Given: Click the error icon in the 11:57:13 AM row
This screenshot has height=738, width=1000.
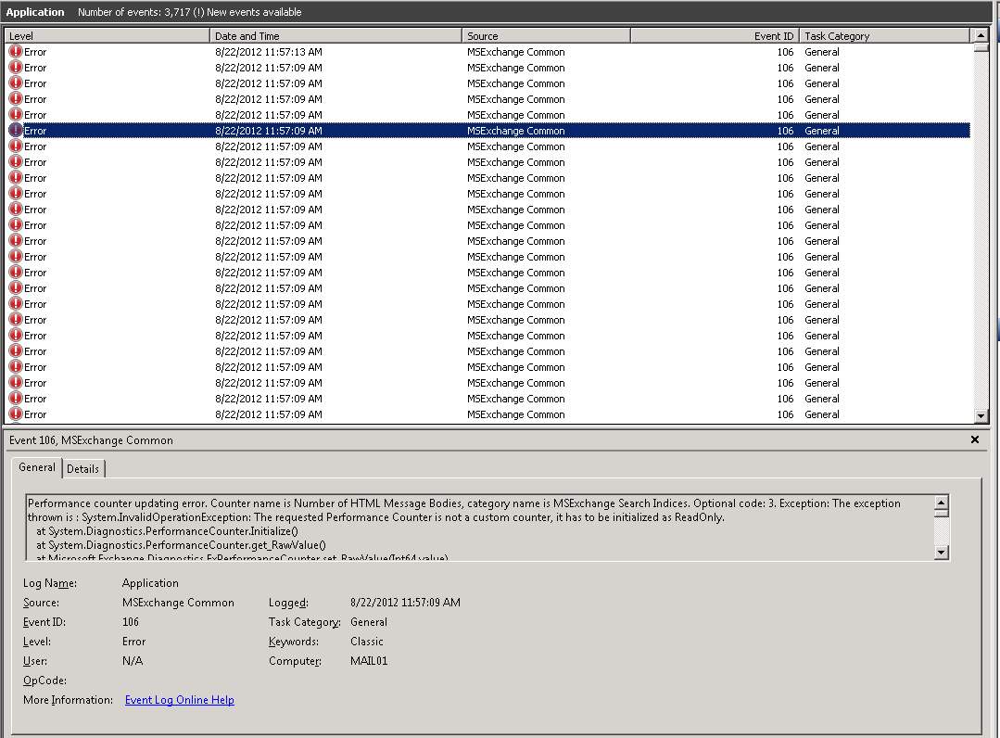Looking at the screenshot, I should (16, 52).
